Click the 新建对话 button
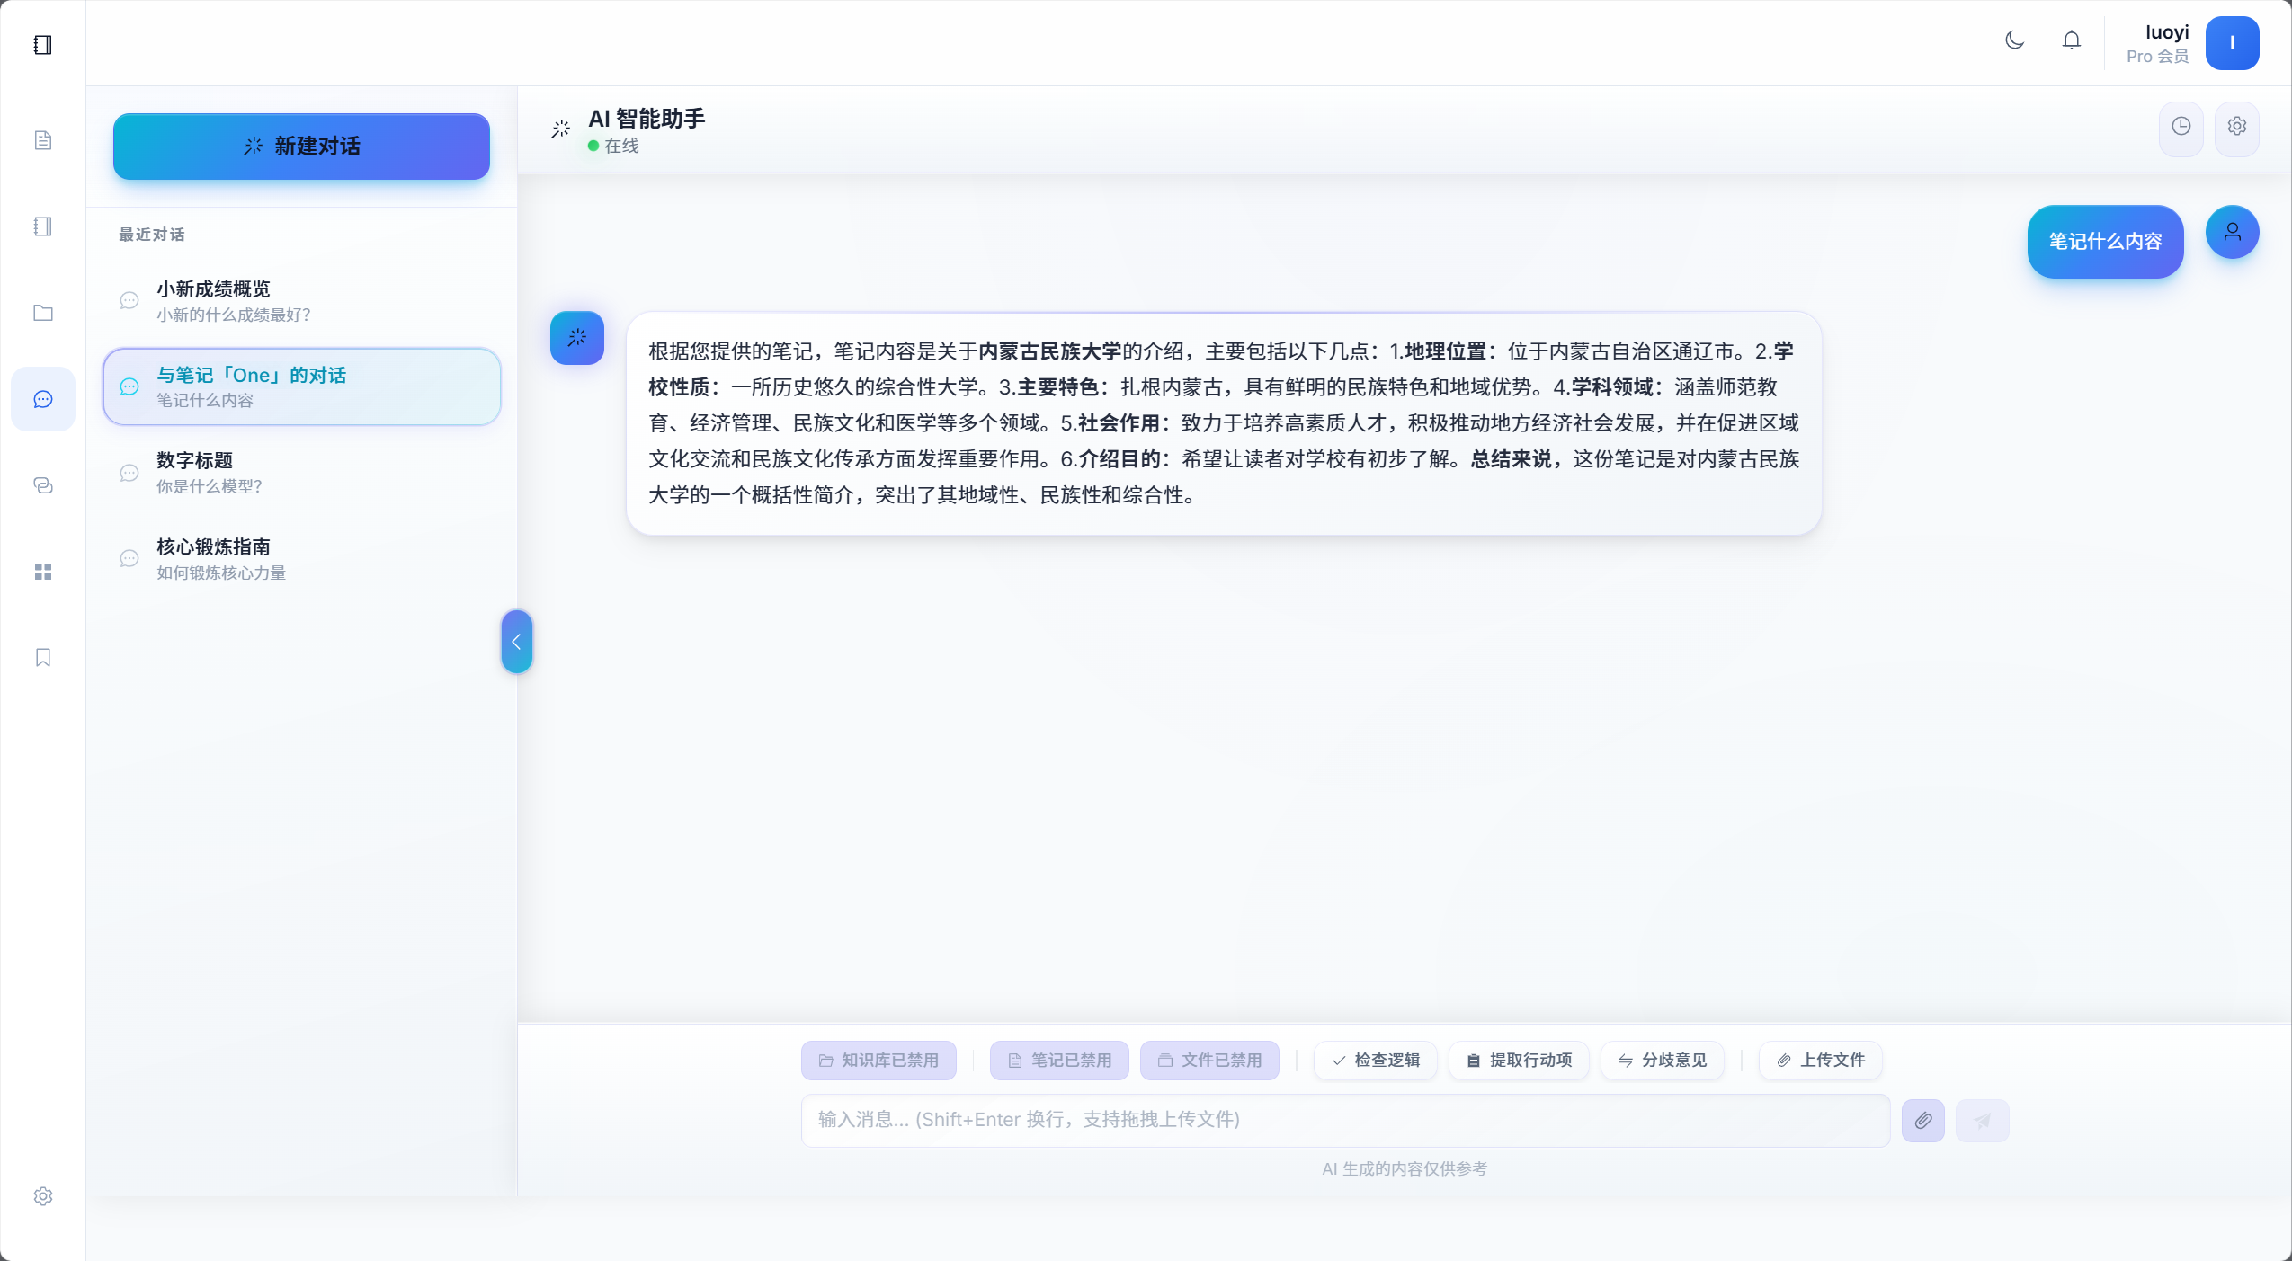This screenshot has height=1261, width=2292. click(x=301, y=147)
